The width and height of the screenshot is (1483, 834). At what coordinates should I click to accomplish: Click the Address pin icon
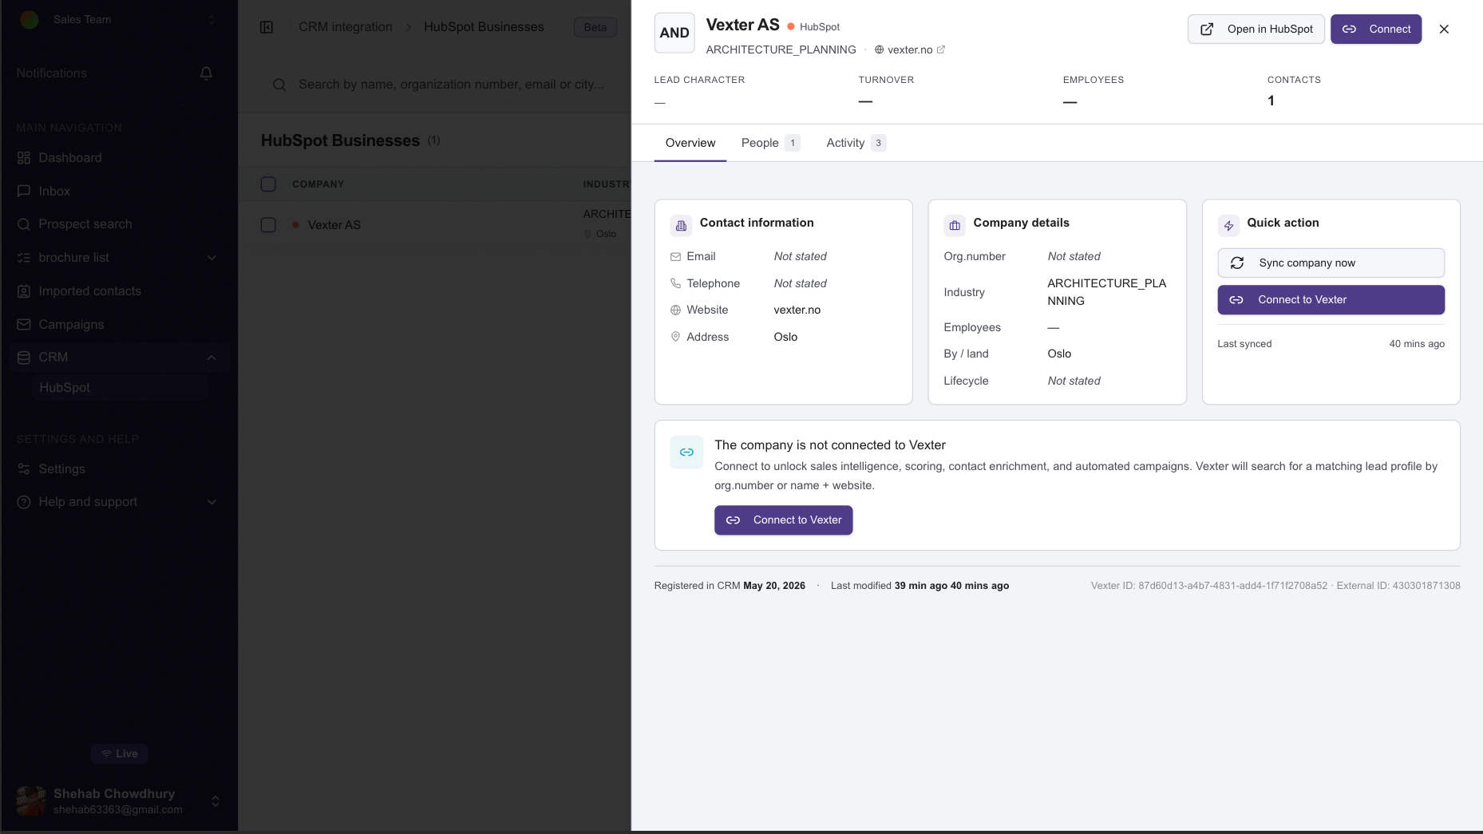(x=675, y=337)
